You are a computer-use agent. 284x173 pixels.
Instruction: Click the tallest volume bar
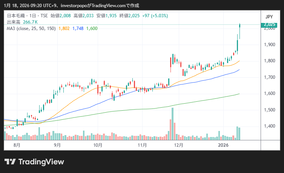tap(173, 124)
